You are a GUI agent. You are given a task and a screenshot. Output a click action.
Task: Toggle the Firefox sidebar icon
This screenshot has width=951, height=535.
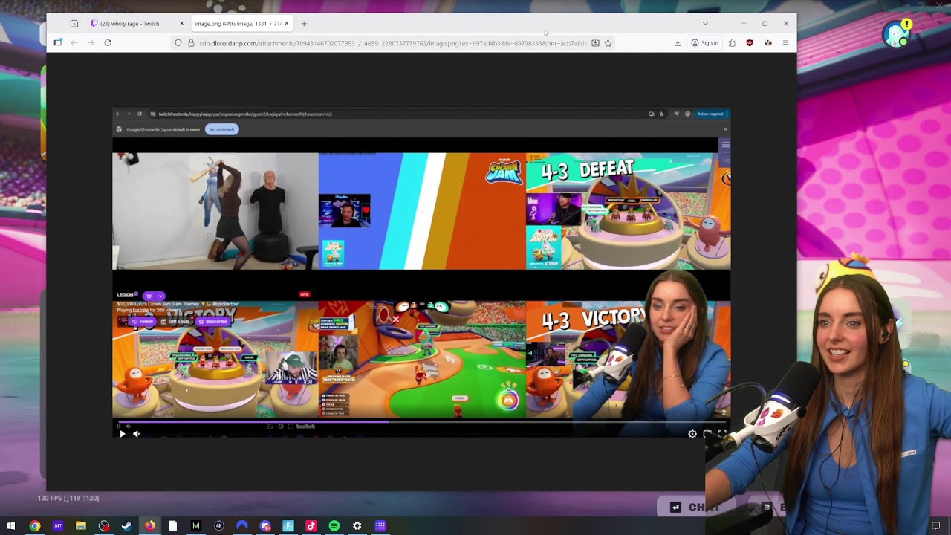click(58, 43)
